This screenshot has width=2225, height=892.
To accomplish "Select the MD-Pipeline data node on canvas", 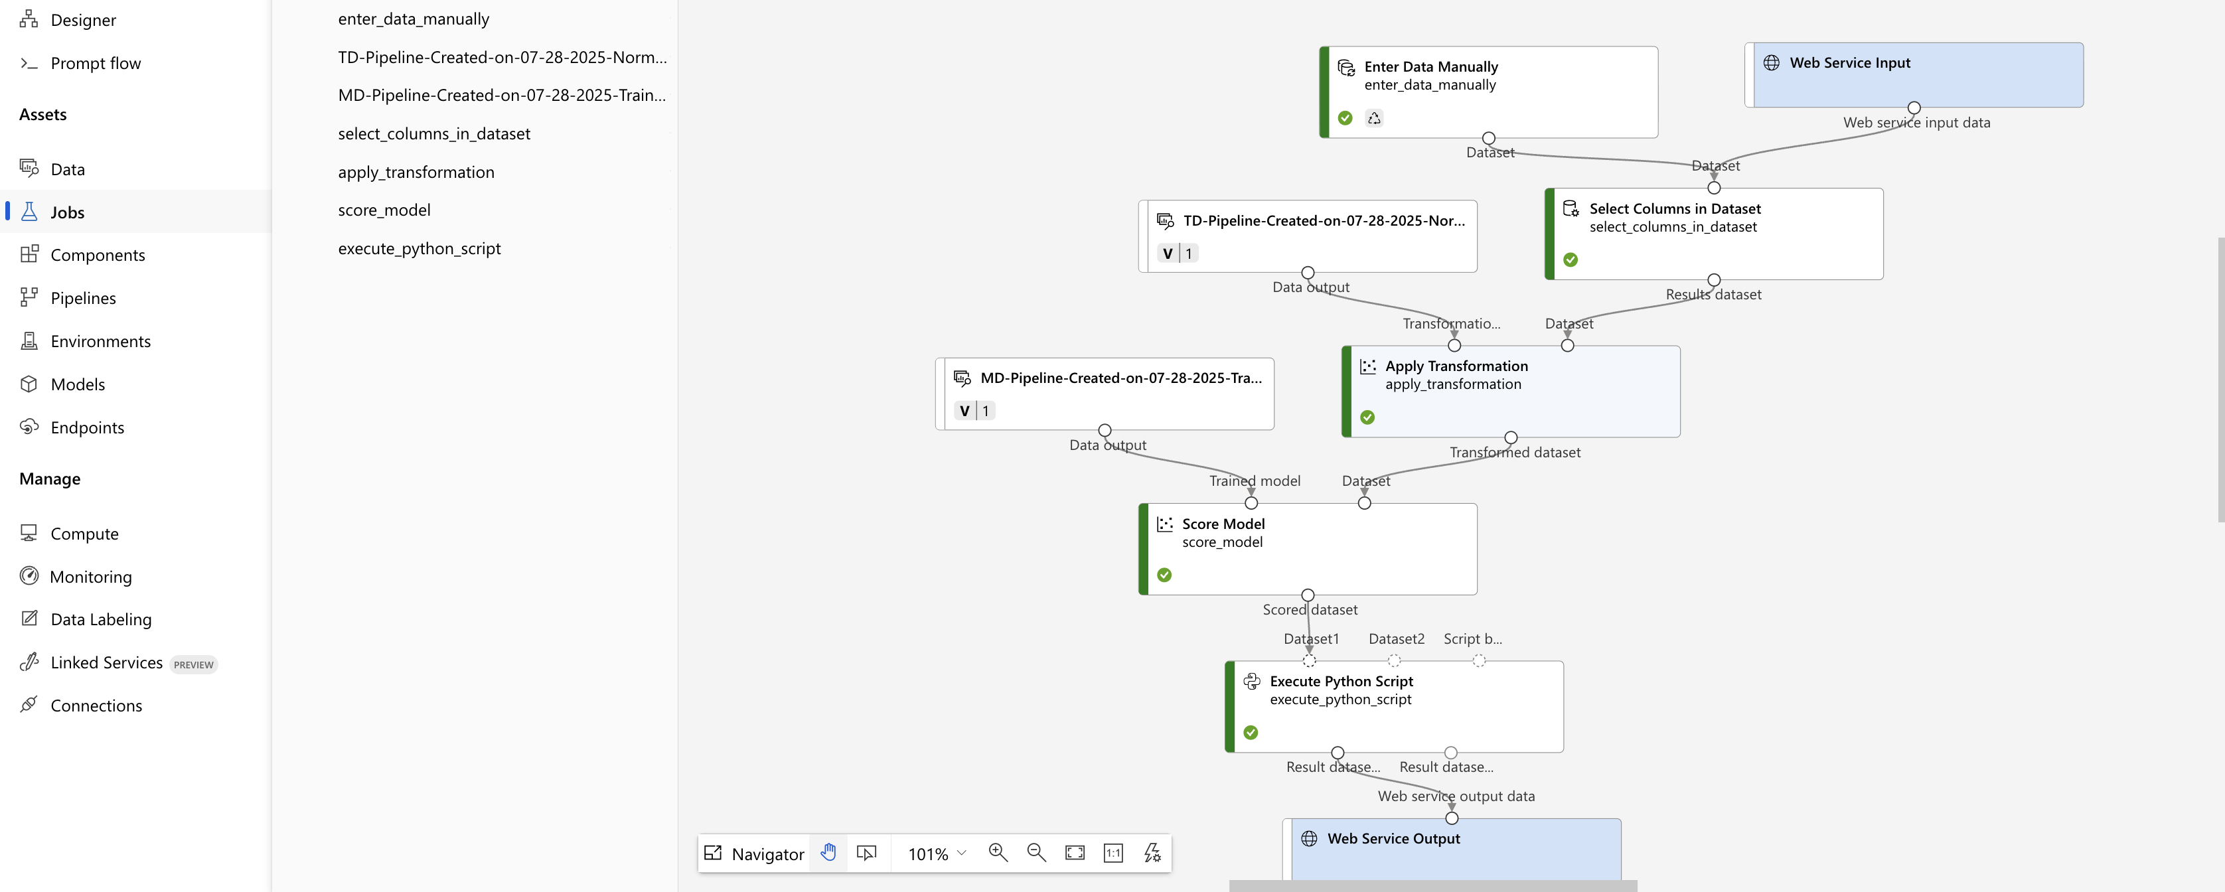I will pyautogui.click(x=1105, y=394).
